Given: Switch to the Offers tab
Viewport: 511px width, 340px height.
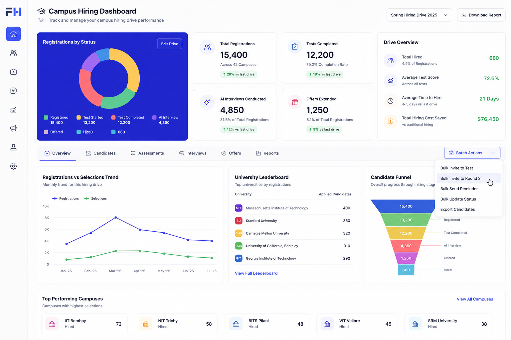Looking at the screenshot, I should (x=231, y=153).
